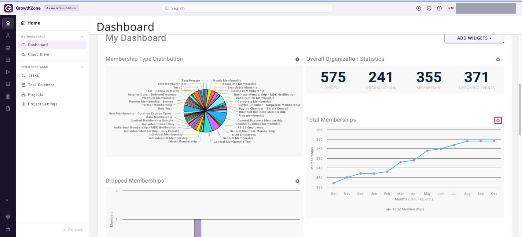Open Cloud Drive in the sidebar
522x237 pixels.
pos(52,54)
